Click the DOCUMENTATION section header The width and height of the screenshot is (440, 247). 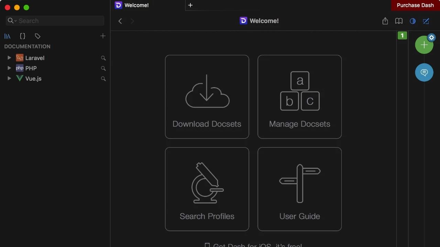click(x=27, y=47)
